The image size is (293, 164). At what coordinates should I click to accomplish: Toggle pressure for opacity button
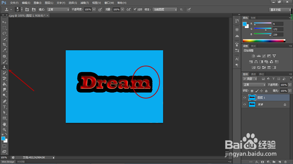point(100,9)
